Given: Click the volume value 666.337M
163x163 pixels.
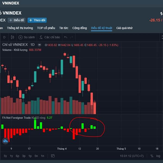Looking at the screenshot, I should [x=35, y=50].
